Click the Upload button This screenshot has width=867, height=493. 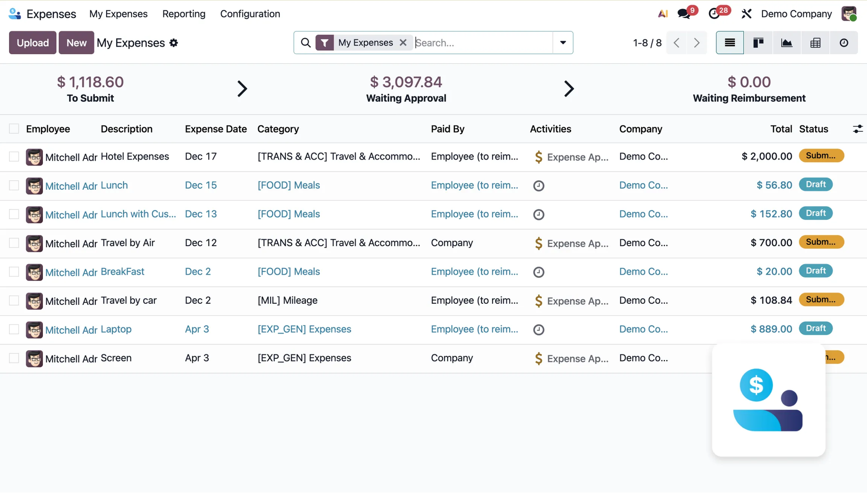click(33, 43)
